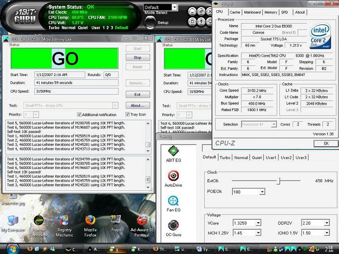Switch to Mainboard tab in CPU-Z

(x=252, y=12)
